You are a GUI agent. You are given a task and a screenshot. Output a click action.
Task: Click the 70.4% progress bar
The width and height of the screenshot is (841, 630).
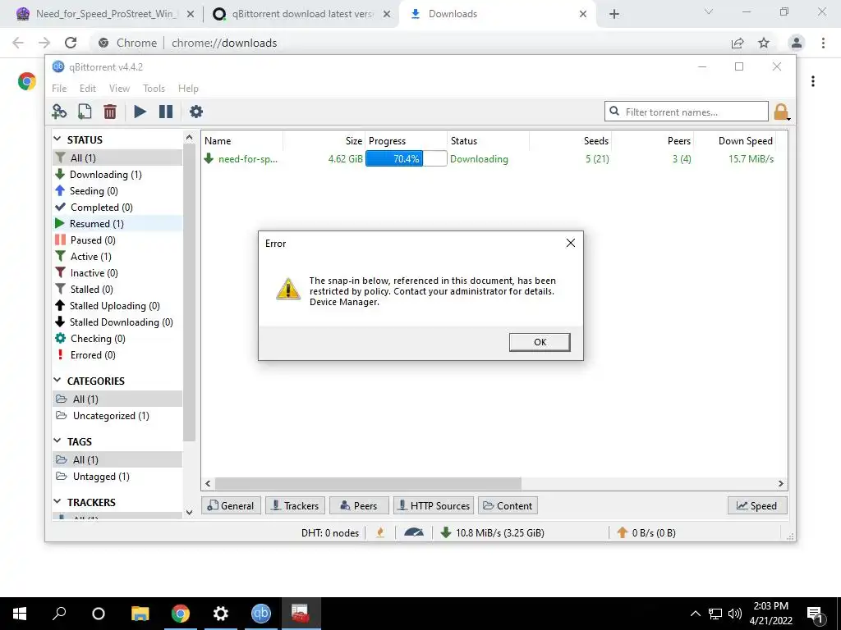click(x=406, y=158)
